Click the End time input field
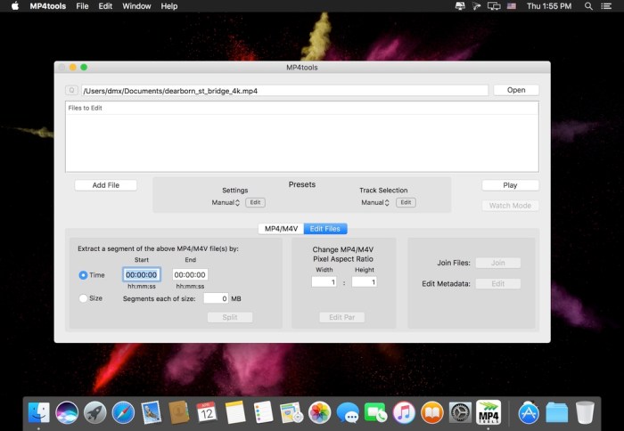 coord(190,275)
